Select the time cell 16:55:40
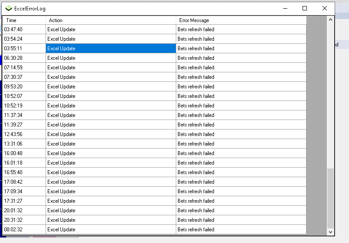Image resolution: width=349 pixels, height=243 pixels. (24, 172)
